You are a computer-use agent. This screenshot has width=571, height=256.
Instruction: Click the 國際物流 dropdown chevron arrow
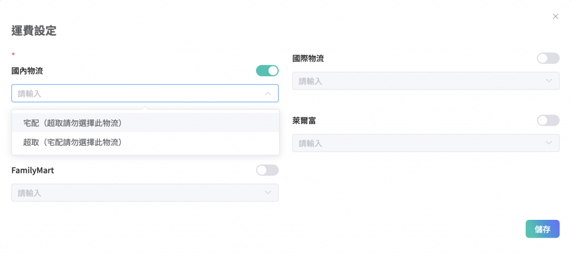pos(549,81)
